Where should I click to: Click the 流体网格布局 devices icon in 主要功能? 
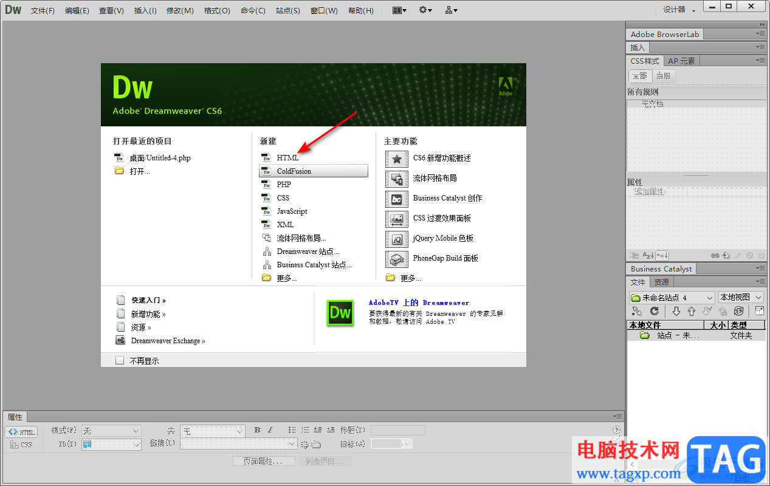397,179
